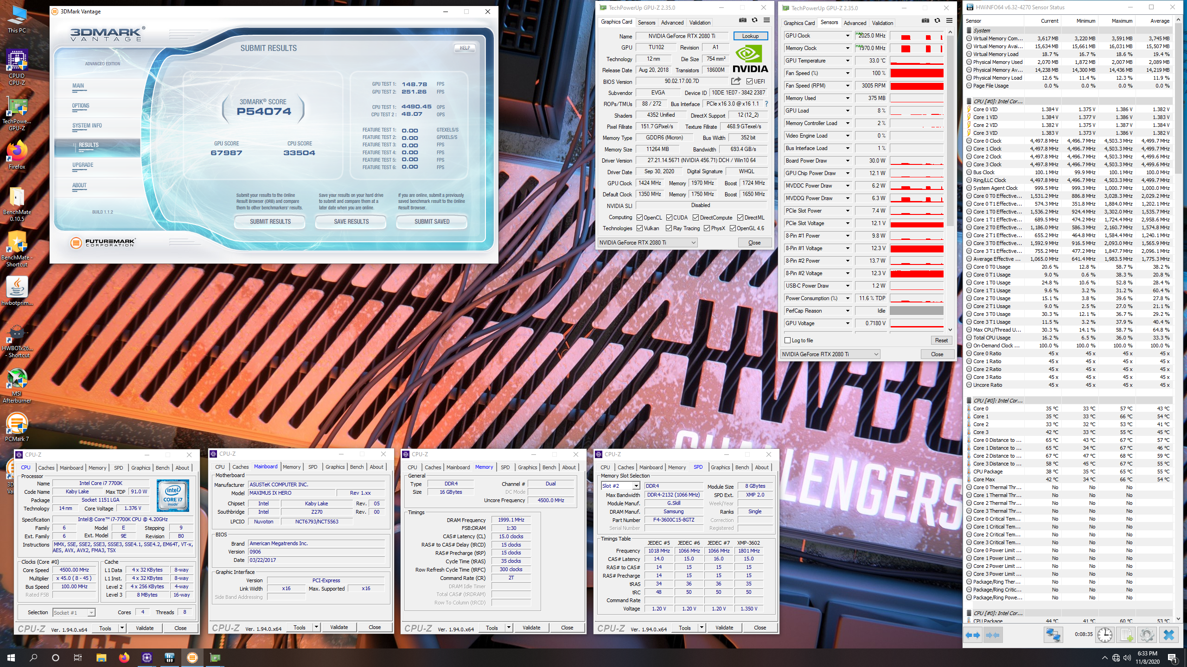1187x667 pixels.
Task: Open the Caches tab in the CPU-Z CPU window
Action: coord(46,468)
